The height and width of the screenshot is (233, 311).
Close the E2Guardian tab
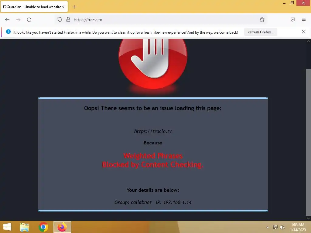pos(63,7)
